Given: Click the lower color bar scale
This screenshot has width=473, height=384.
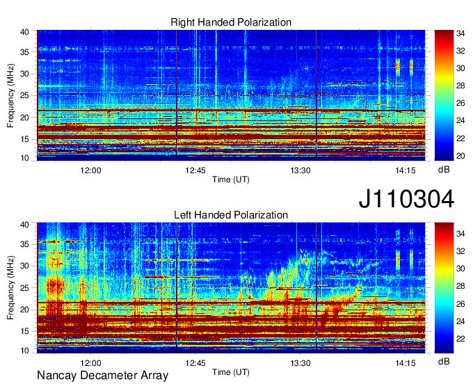Looking at the screenshot, I should [x=444, y=288].
